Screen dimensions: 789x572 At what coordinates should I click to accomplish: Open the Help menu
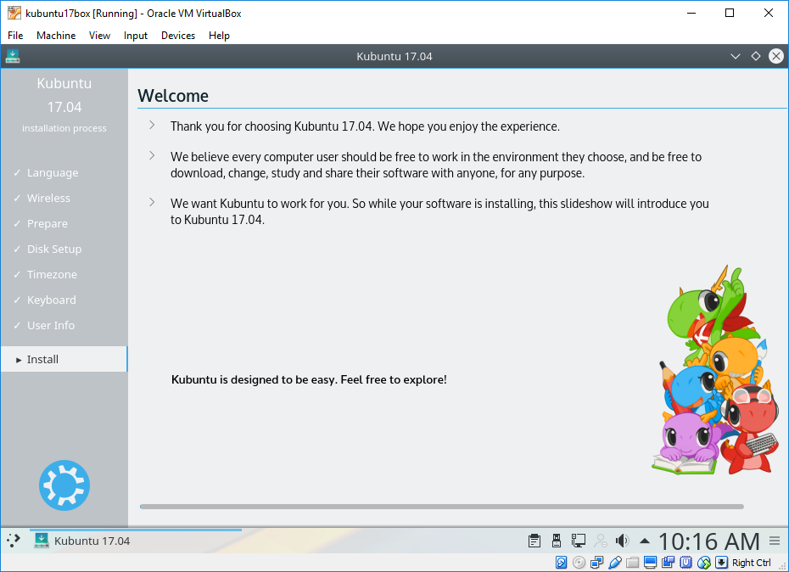click(219, 36)
